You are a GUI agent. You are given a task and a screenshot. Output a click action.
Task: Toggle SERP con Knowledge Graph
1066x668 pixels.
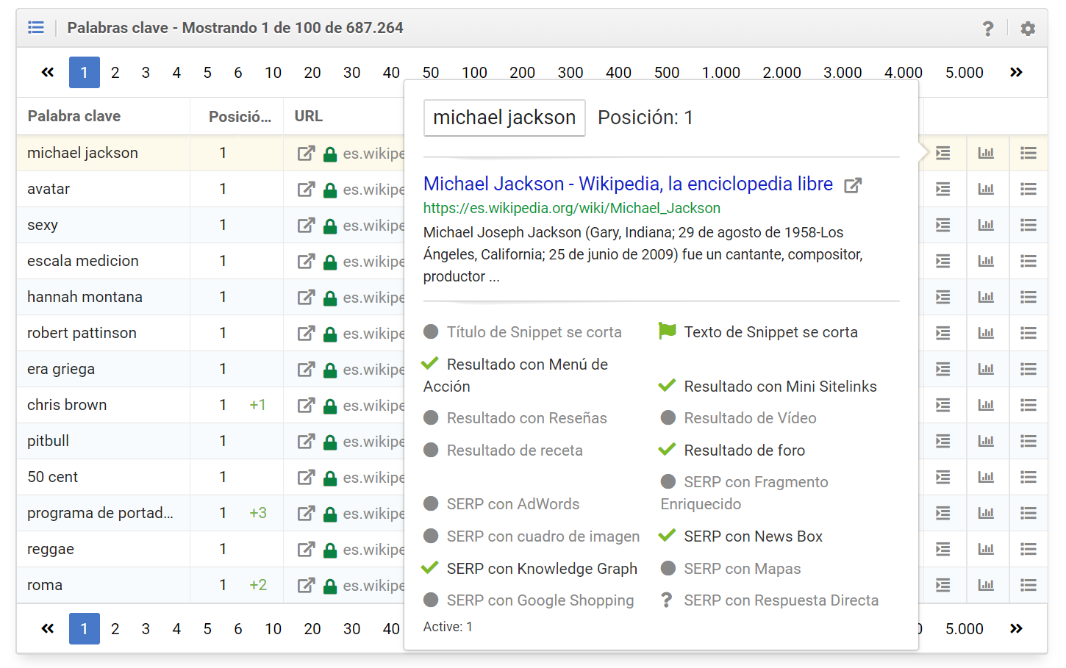pyautogui.click(x=529, y=569)
